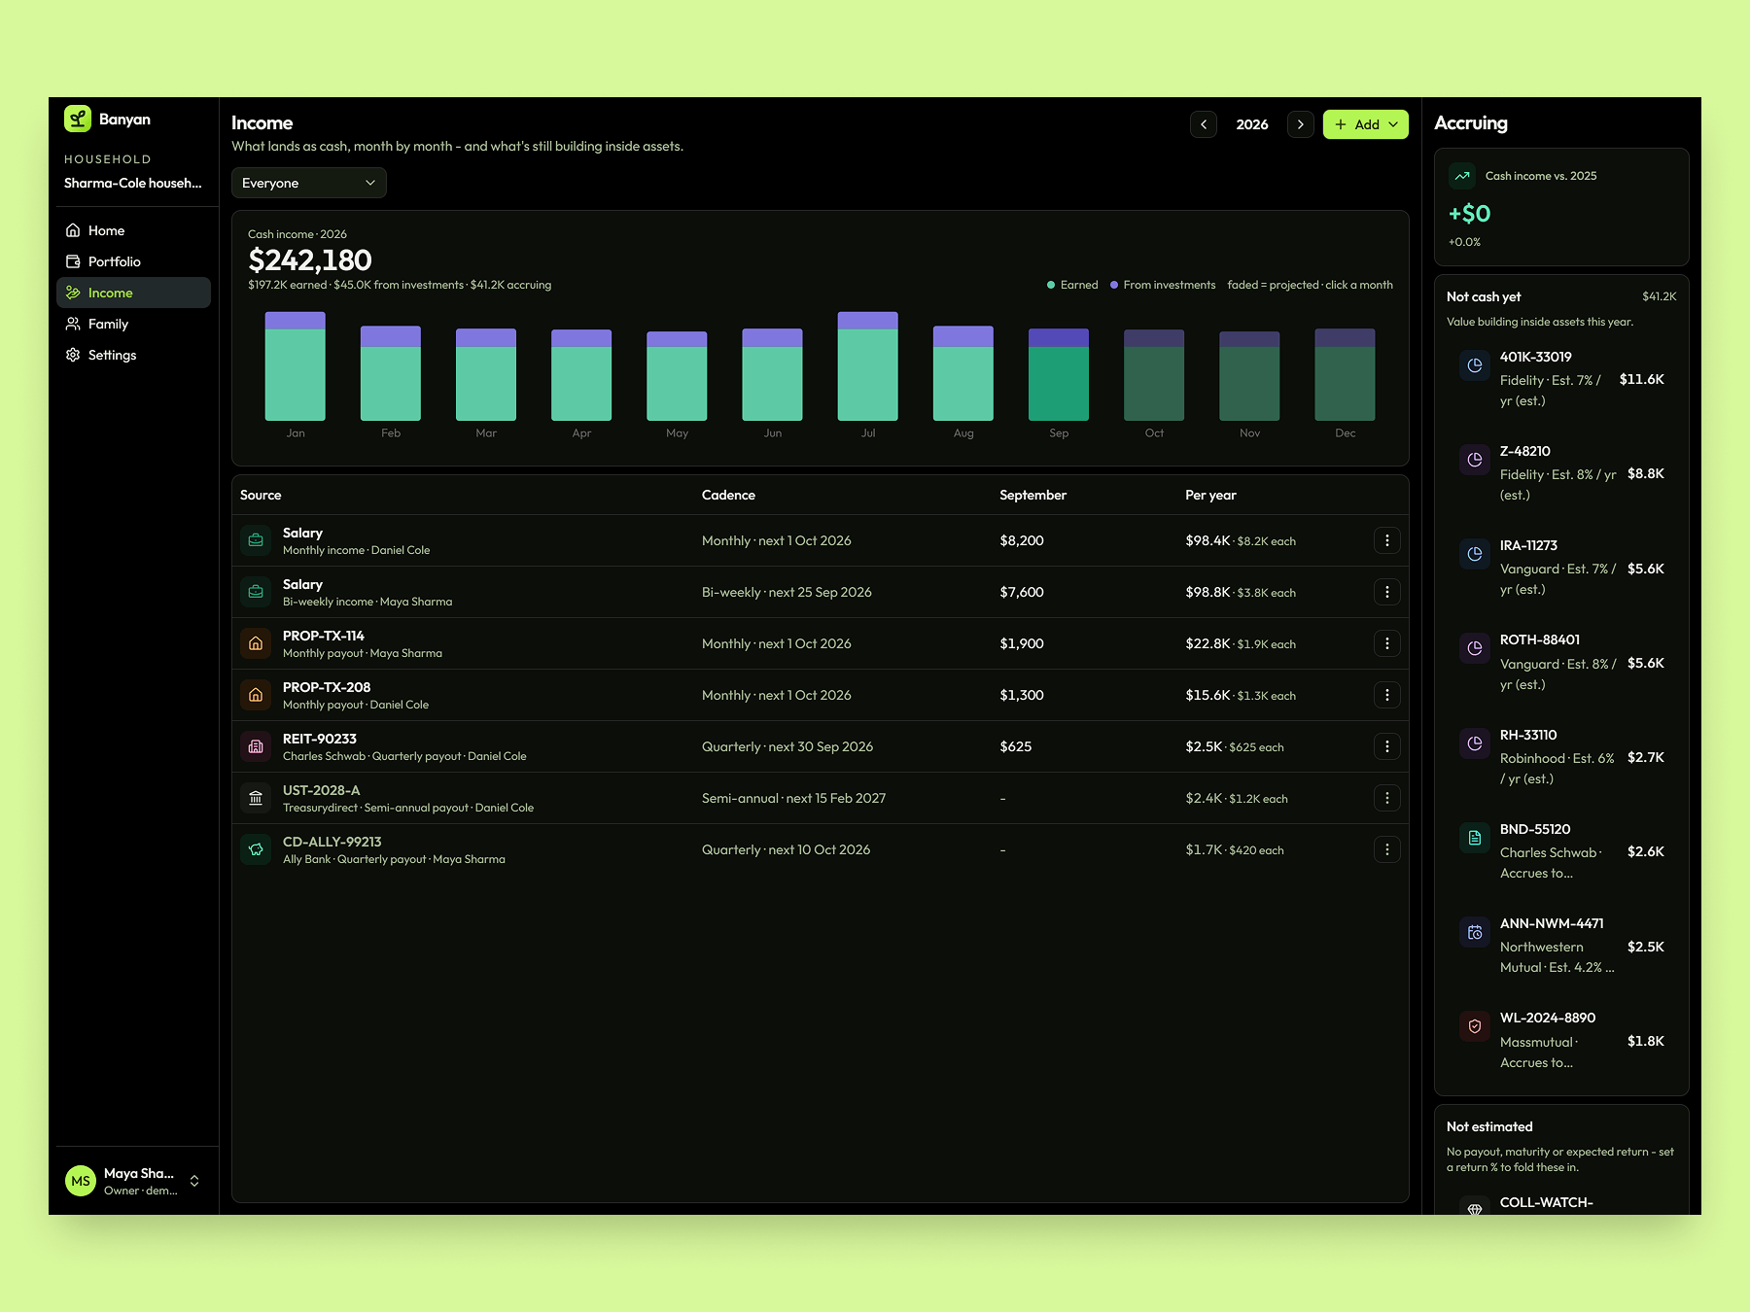This screenshot has height=1312, width=1750.
Task: Open three-dot menu for UST-2028-A
Action: click(1387, 798)
